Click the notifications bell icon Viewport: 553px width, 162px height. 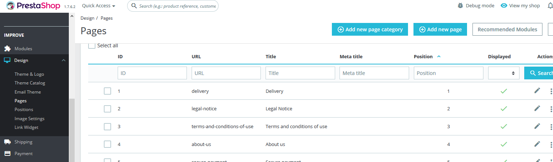[550, 6]
